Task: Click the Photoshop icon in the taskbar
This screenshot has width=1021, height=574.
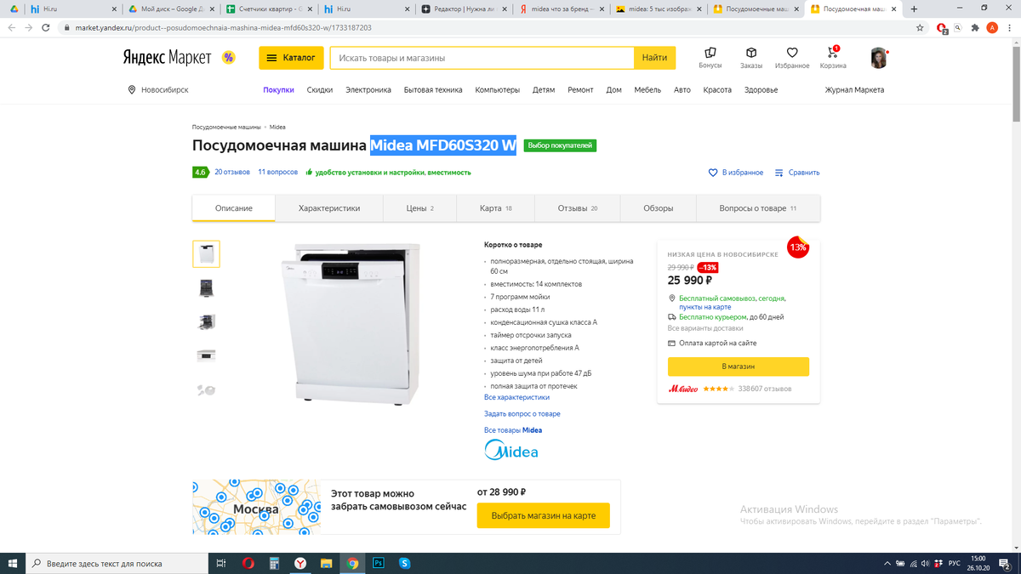Action: (x=379, y=563)
